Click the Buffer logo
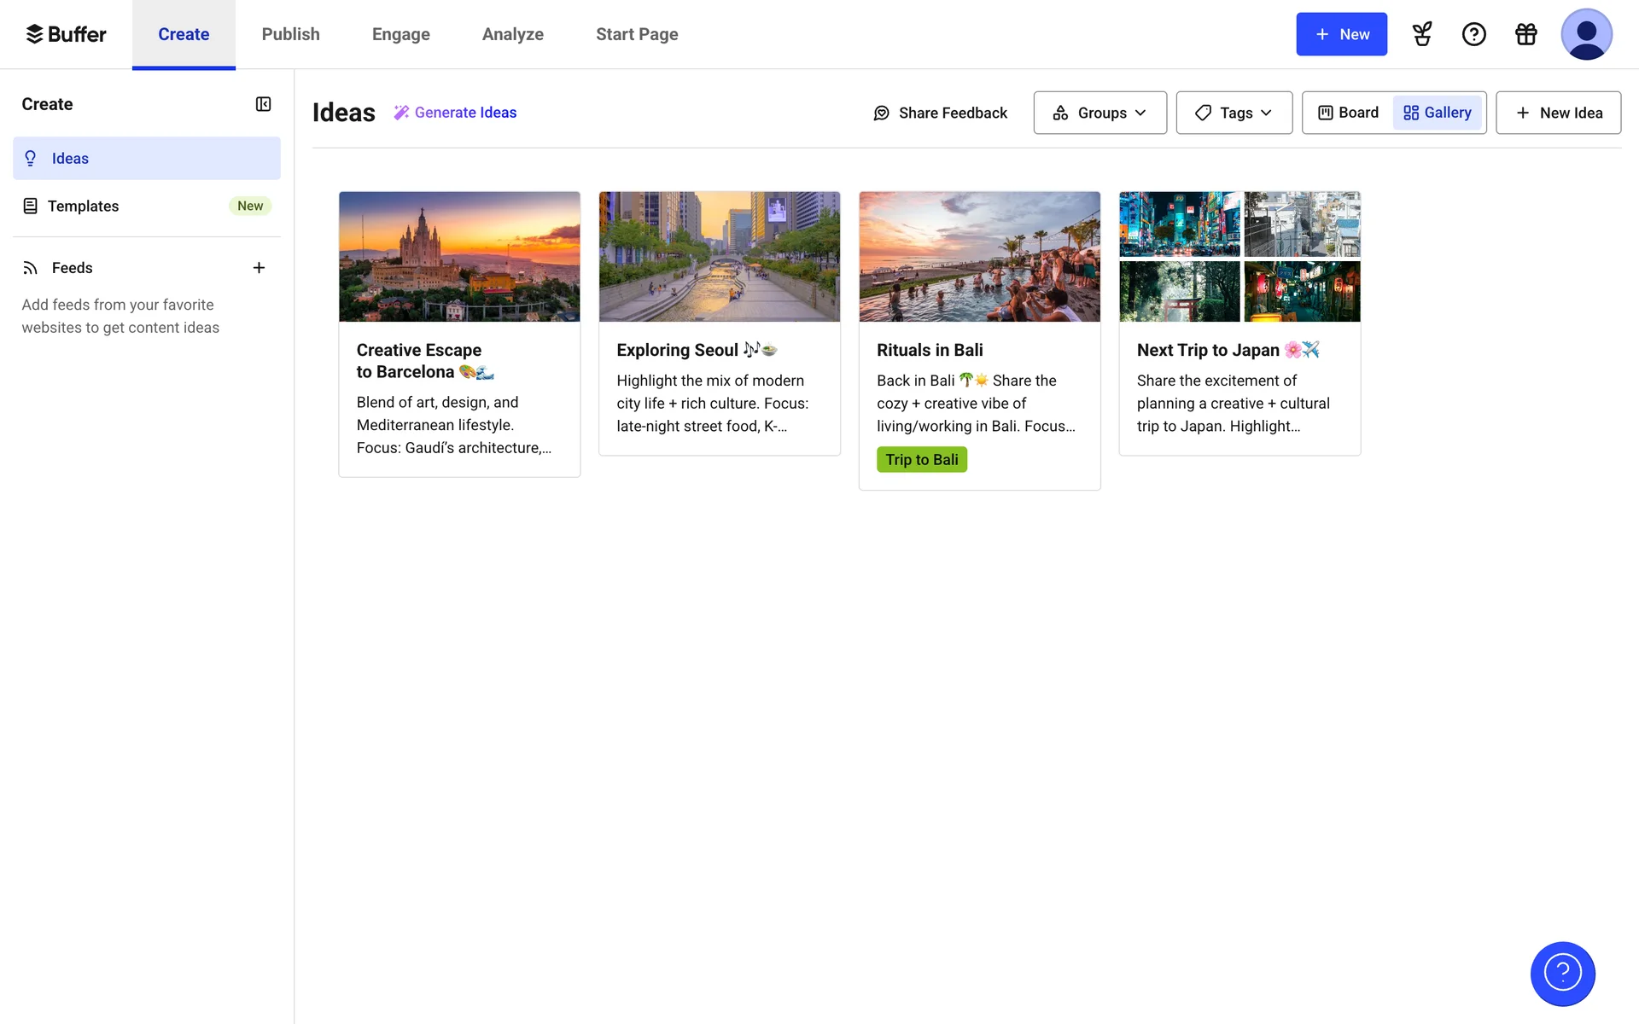 coord(67,34)
